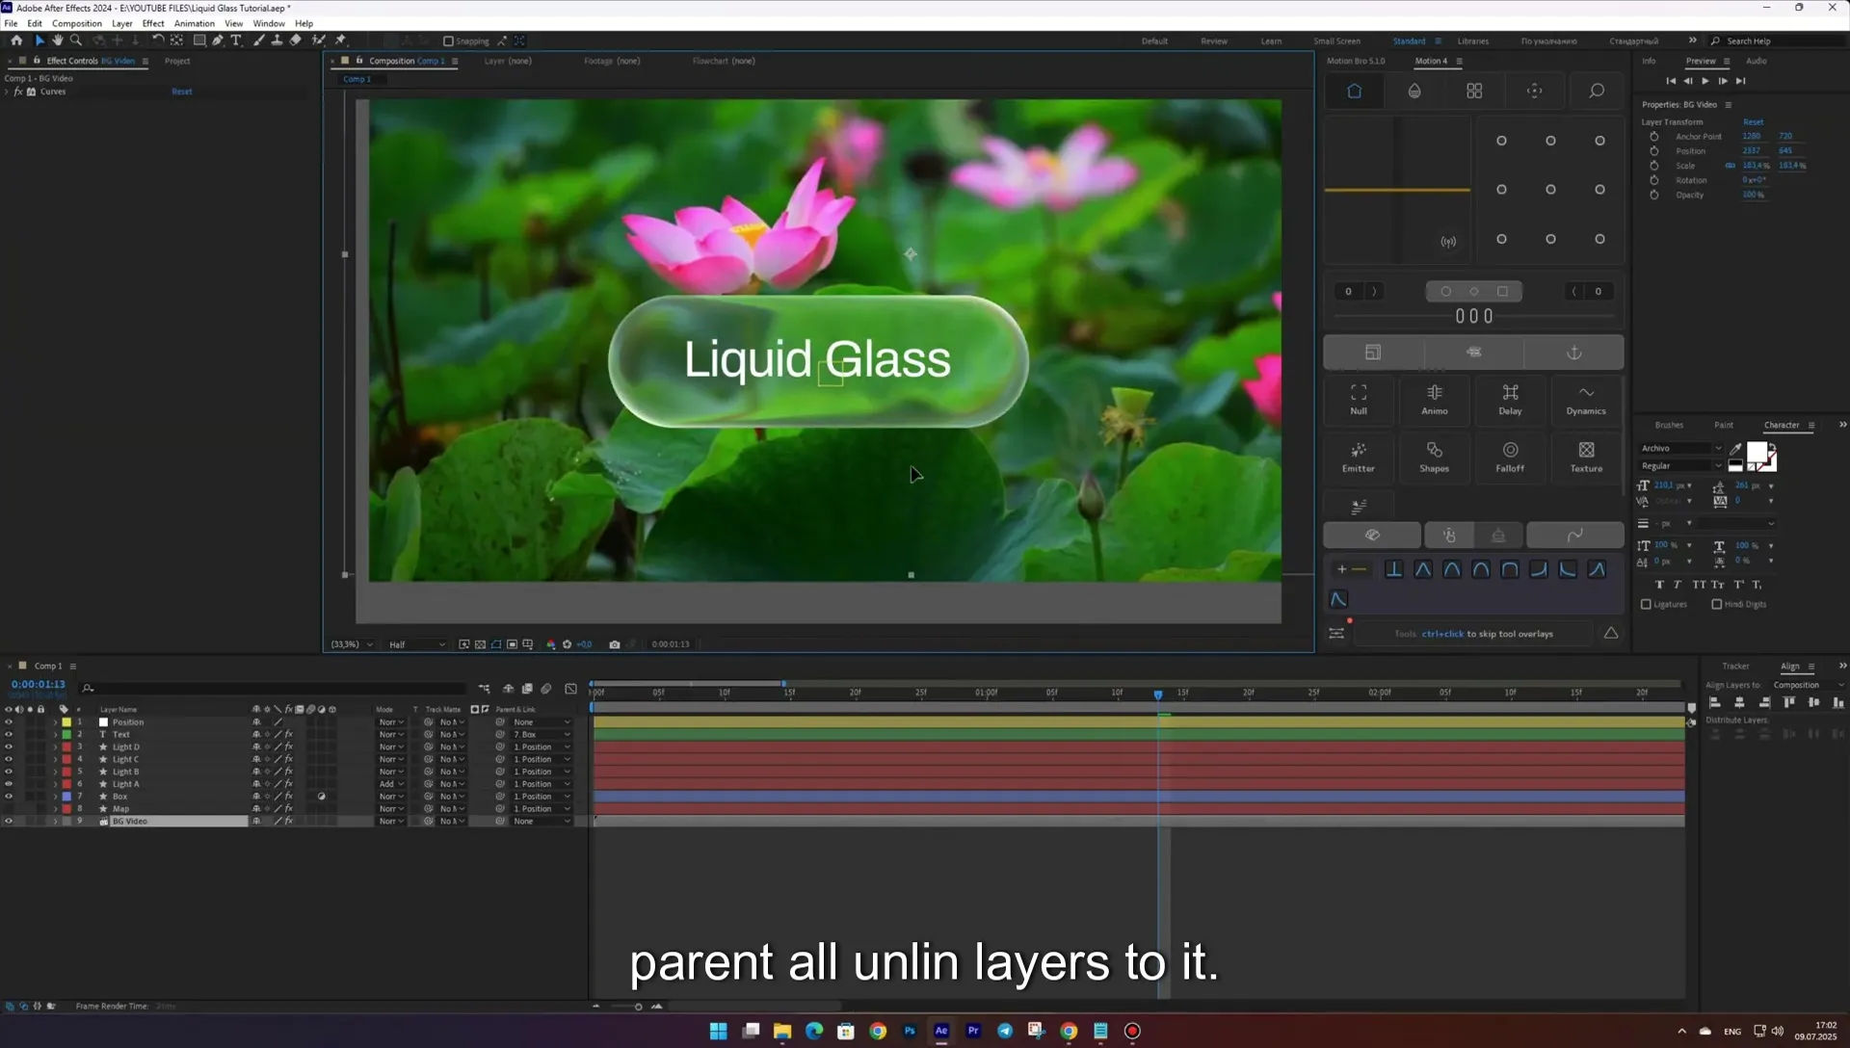The width and height of the screenshot is (1850, 1048).
Task: Open Motion 4 Null tool
Action: [x=1359, y=399]
